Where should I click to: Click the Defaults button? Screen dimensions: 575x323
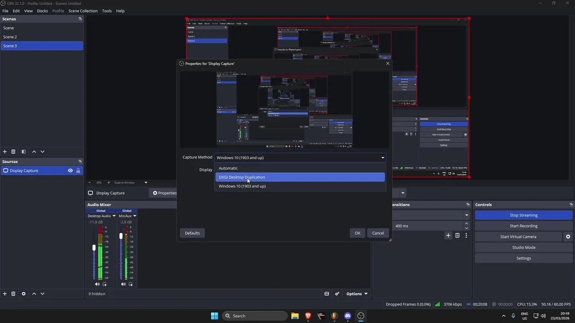coord(192,233)
